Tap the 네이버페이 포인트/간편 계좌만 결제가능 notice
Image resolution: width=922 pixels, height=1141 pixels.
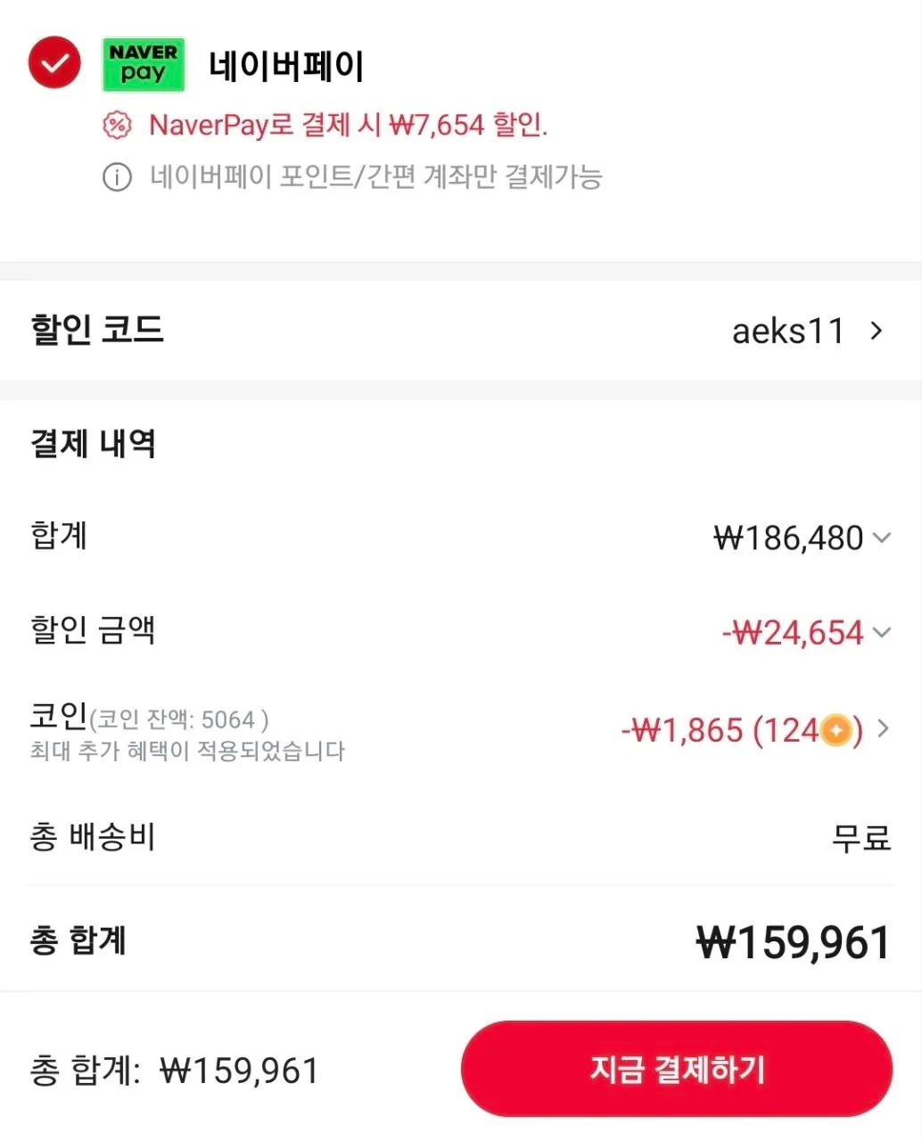coord(375,177)
